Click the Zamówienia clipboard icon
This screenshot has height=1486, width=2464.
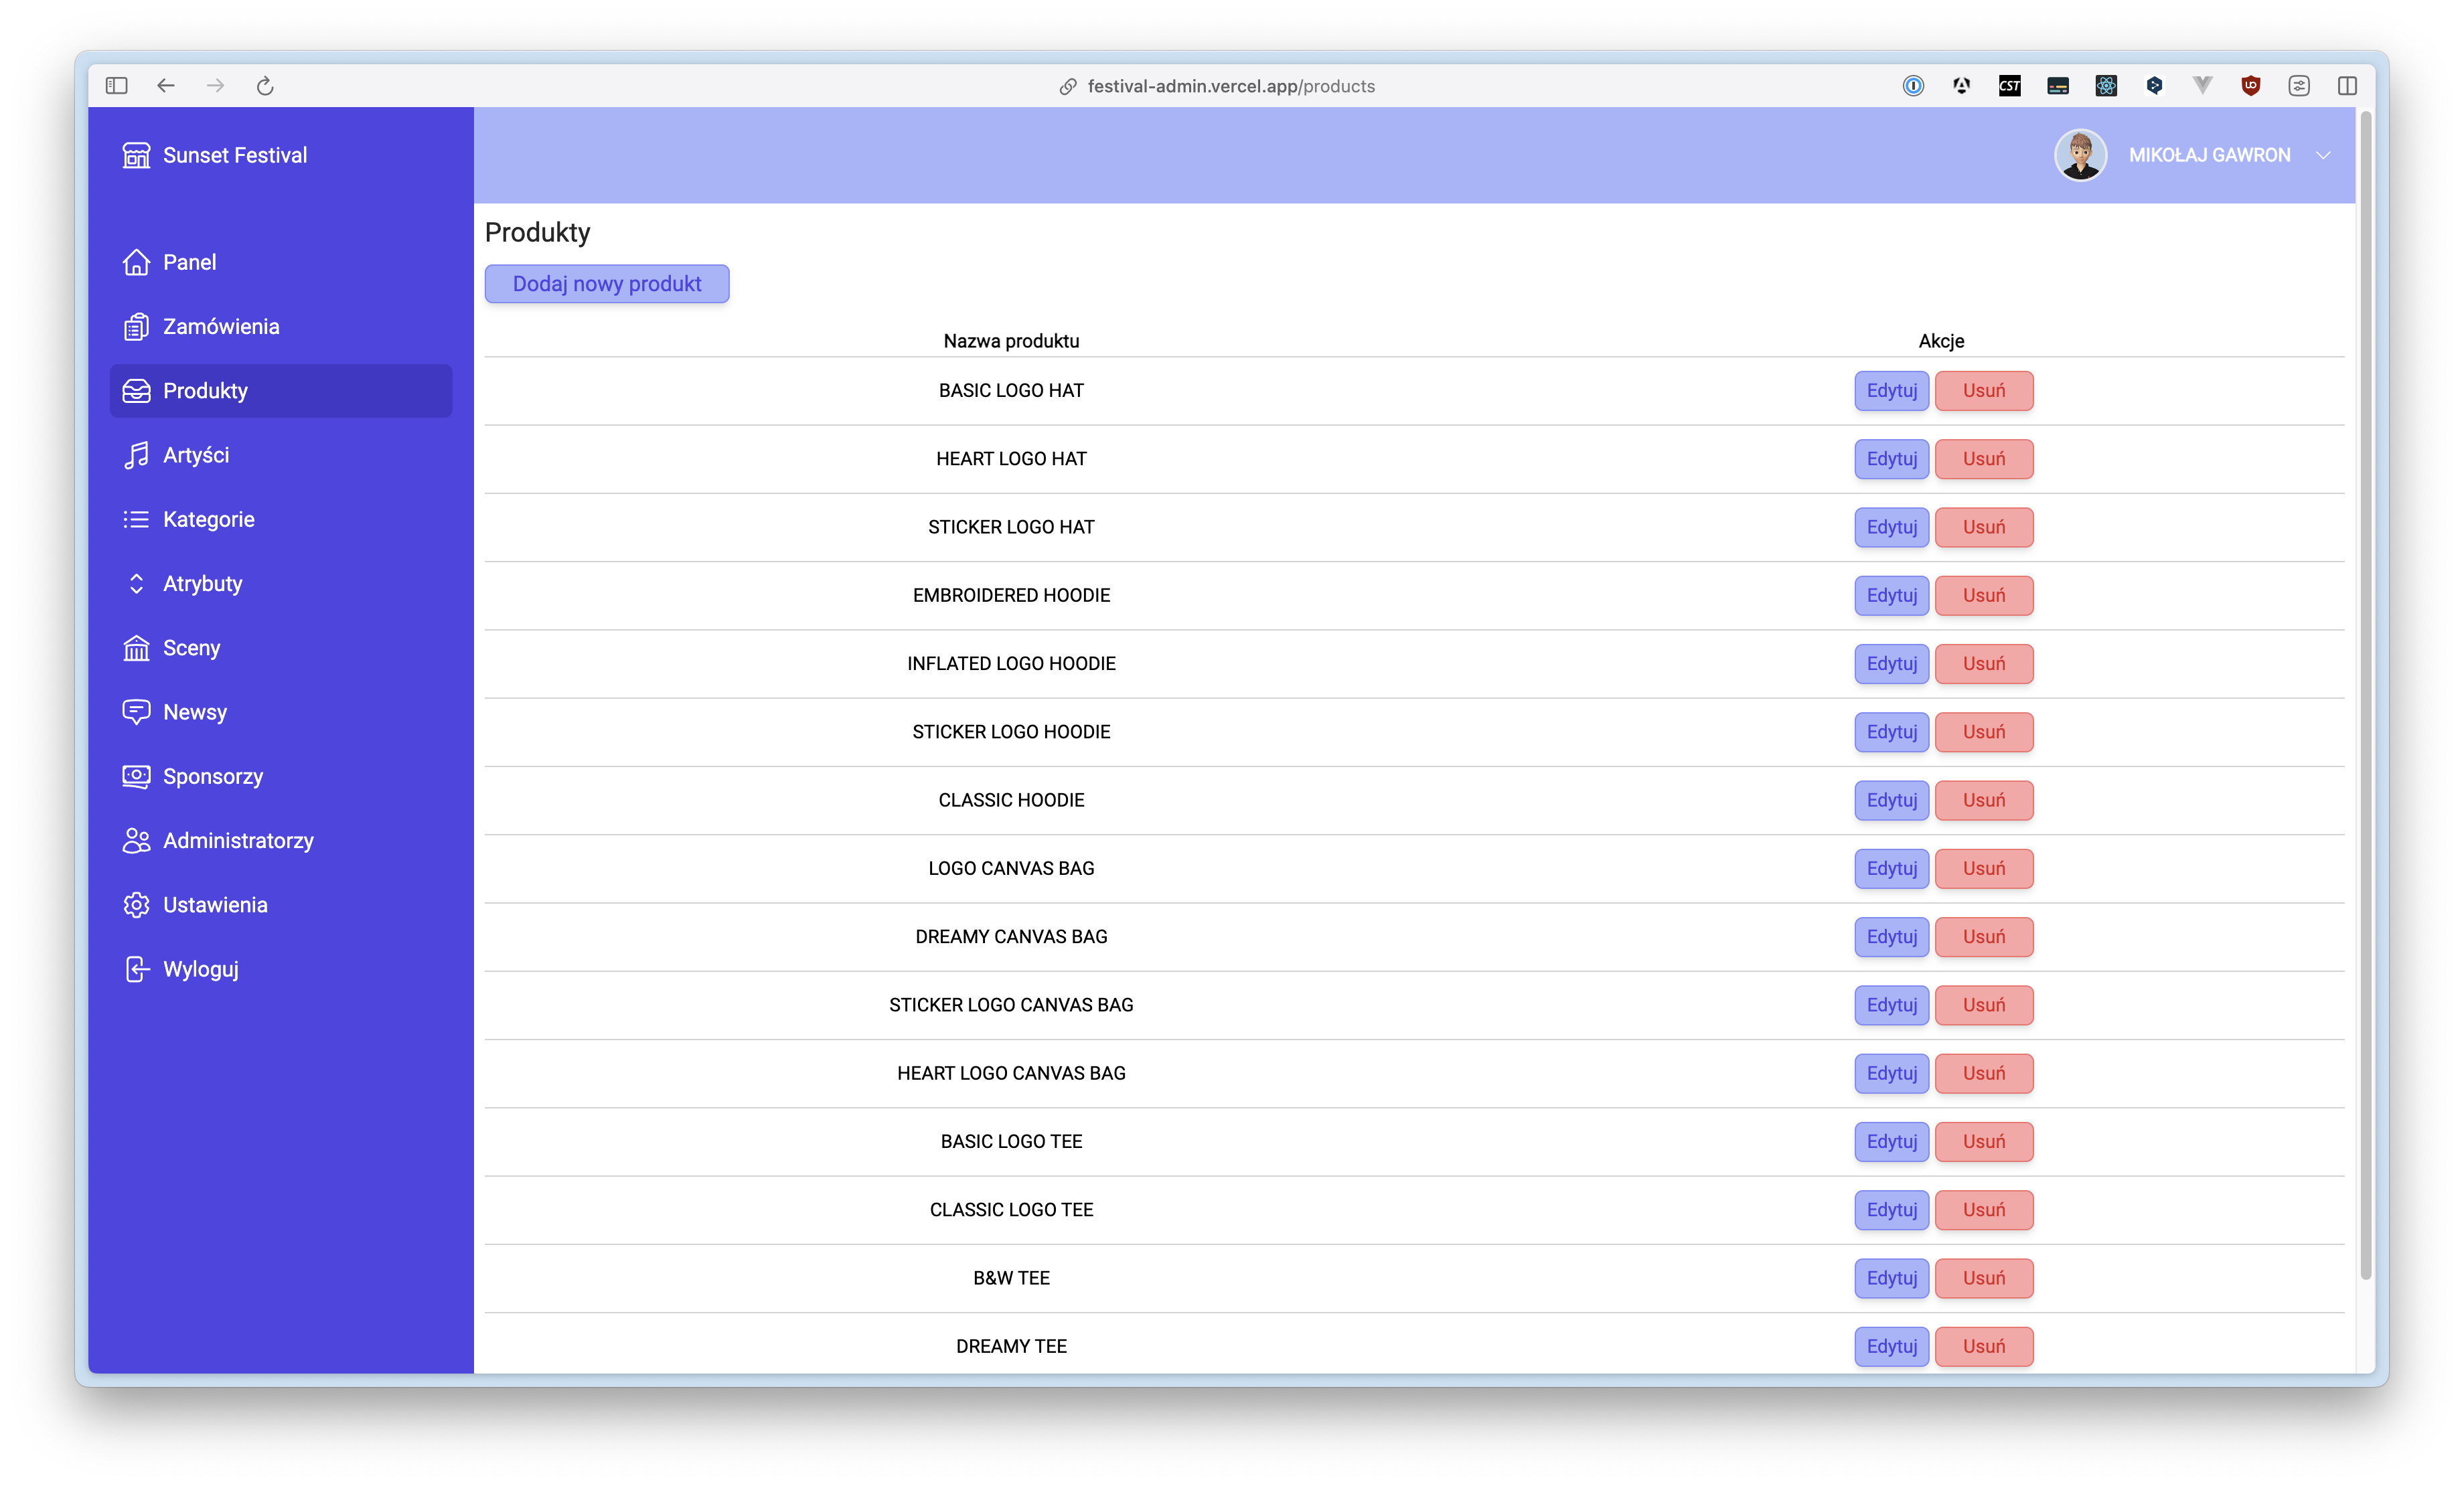coord(136,327)
